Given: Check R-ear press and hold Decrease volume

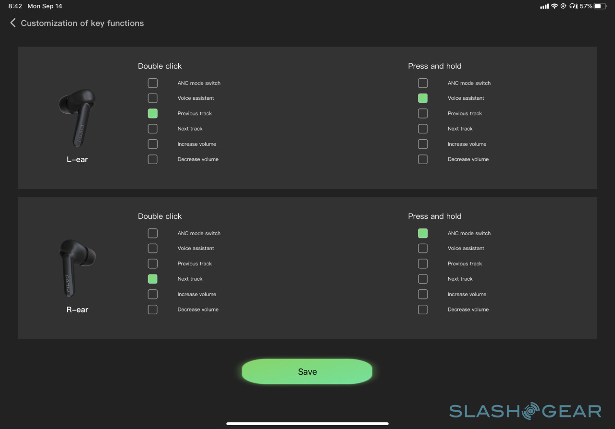Looking at the screenshot, I should [x=423, y=310].
